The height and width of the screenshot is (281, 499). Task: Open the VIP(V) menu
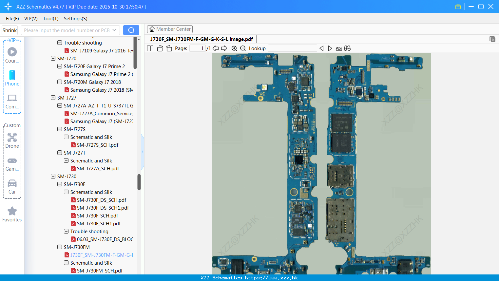(x=31, y=19)
